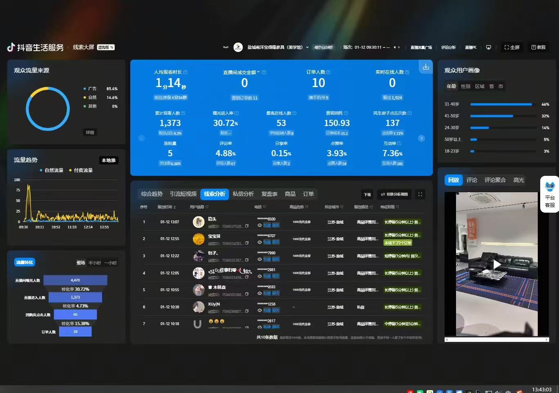559x393 pixels.
Task: Open the 直播间成交金额 metric dropdown
Action: coord(258,72)
